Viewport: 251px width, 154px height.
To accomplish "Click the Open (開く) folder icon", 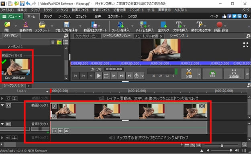I will tap(7, 24).
